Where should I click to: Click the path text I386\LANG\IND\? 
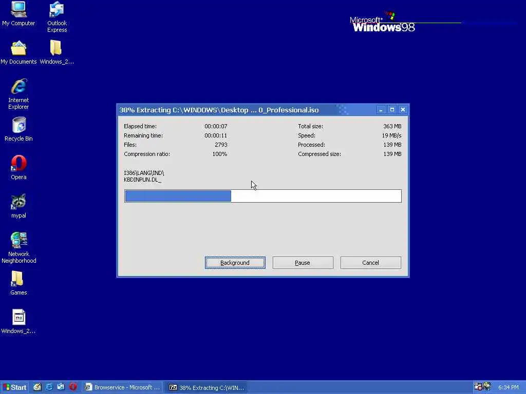(x=144, y=173)
